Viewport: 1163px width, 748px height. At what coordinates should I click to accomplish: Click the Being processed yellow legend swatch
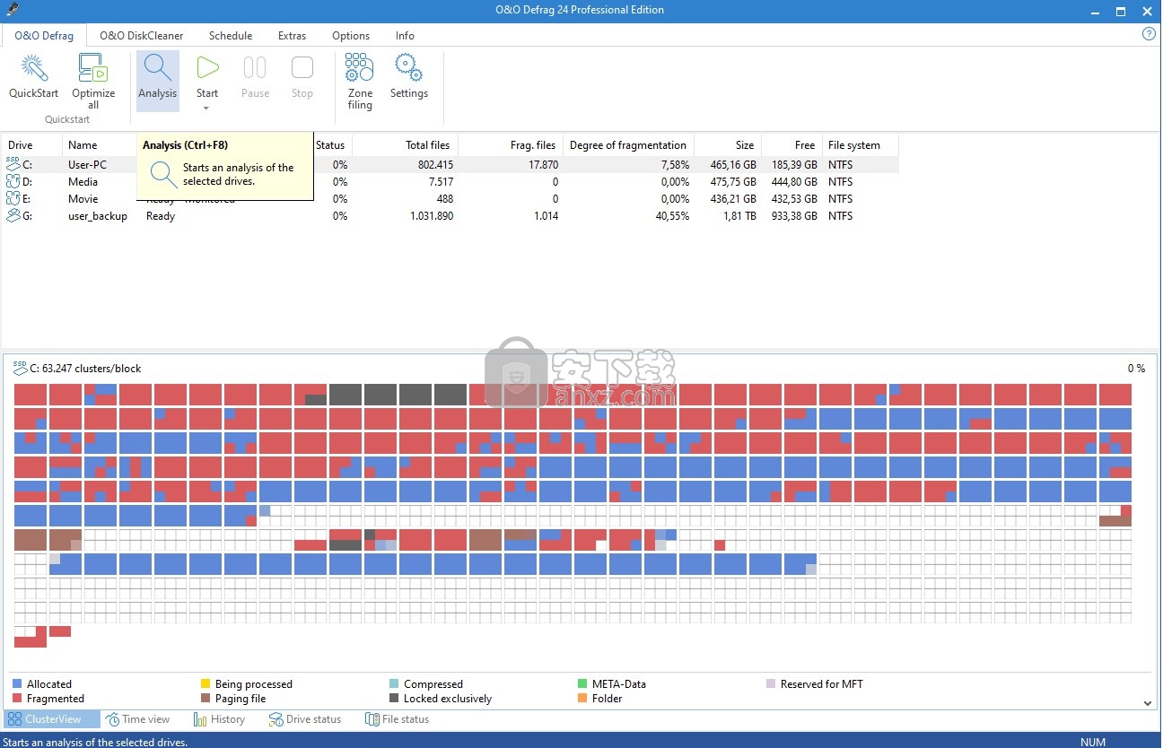pyautogui.click(x=206, y=684)
